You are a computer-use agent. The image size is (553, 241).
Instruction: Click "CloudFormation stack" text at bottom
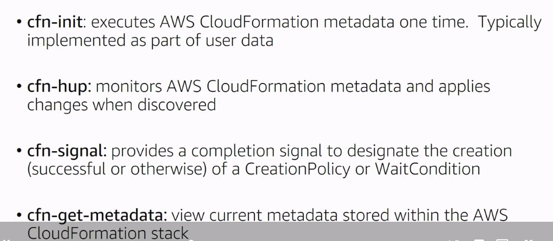[108, 233]
